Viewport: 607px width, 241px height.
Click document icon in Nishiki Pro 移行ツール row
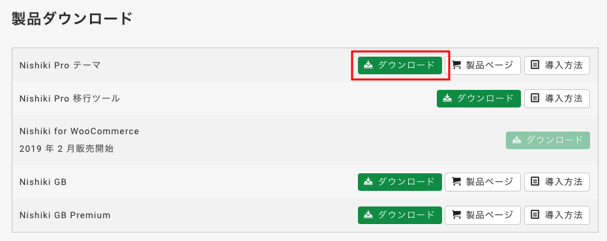(535, 98)
